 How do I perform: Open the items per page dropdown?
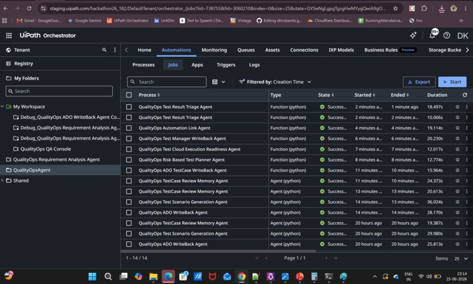pos(461,258)
